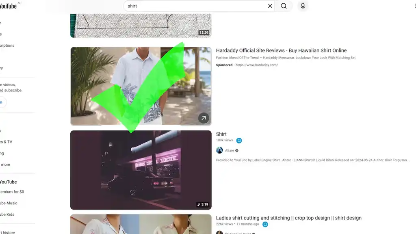
Task: Open Subscriptions in the sidebar
Action: tap(7, 45)
